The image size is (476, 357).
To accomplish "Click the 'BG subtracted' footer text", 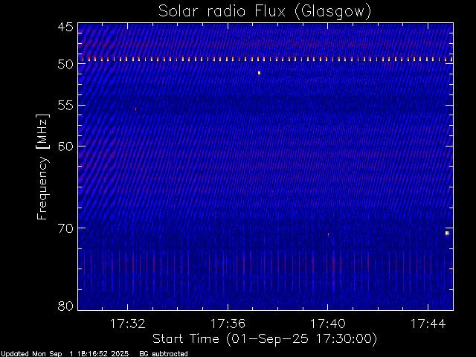I will pos(164,354).
